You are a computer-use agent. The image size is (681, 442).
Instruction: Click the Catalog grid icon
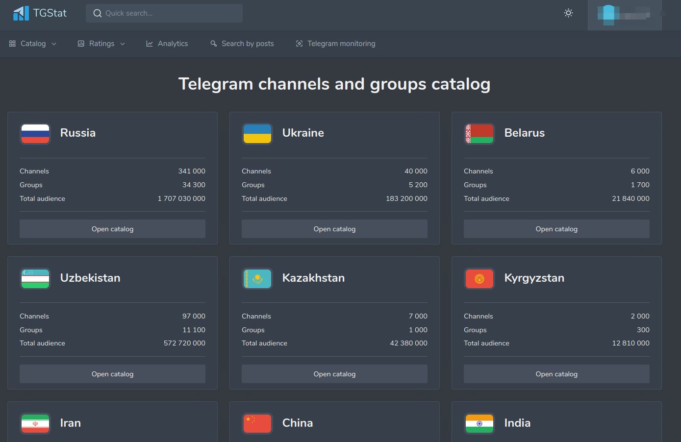click(12, 44)
